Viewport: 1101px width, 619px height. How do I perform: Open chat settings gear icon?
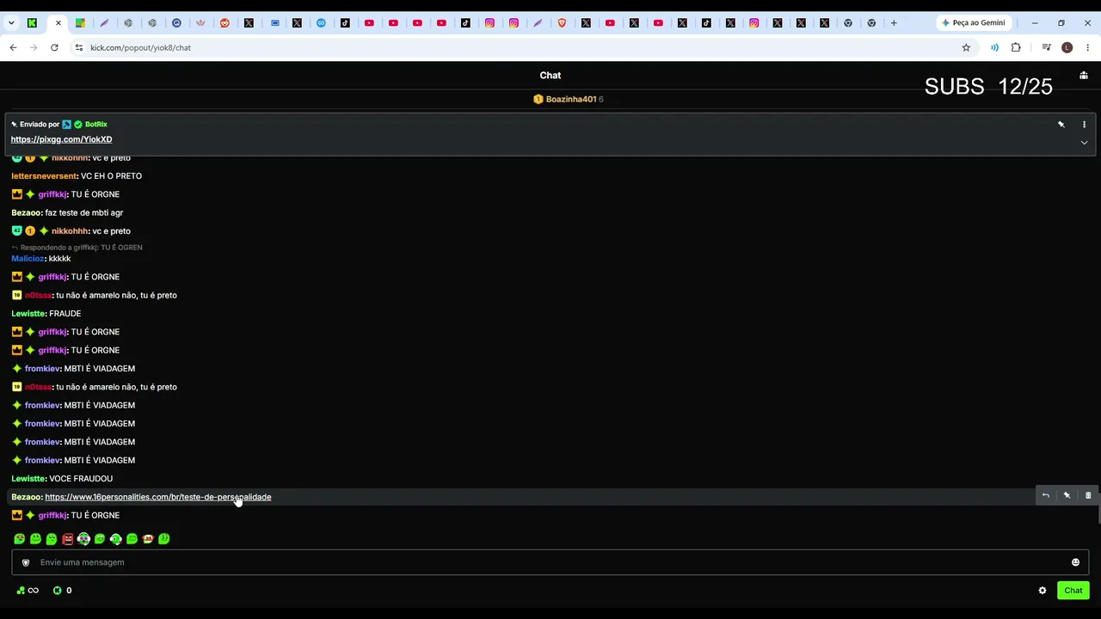tap(1043, 591)
